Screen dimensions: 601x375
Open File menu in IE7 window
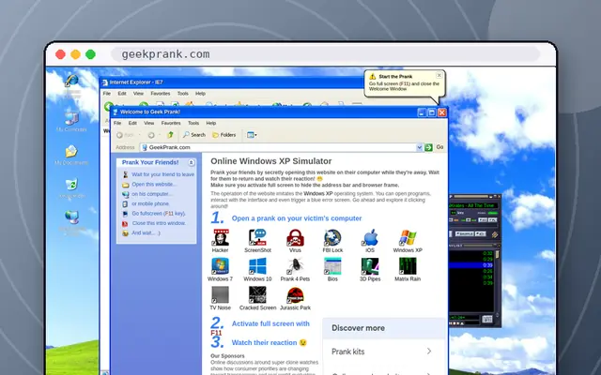(106, 94)
